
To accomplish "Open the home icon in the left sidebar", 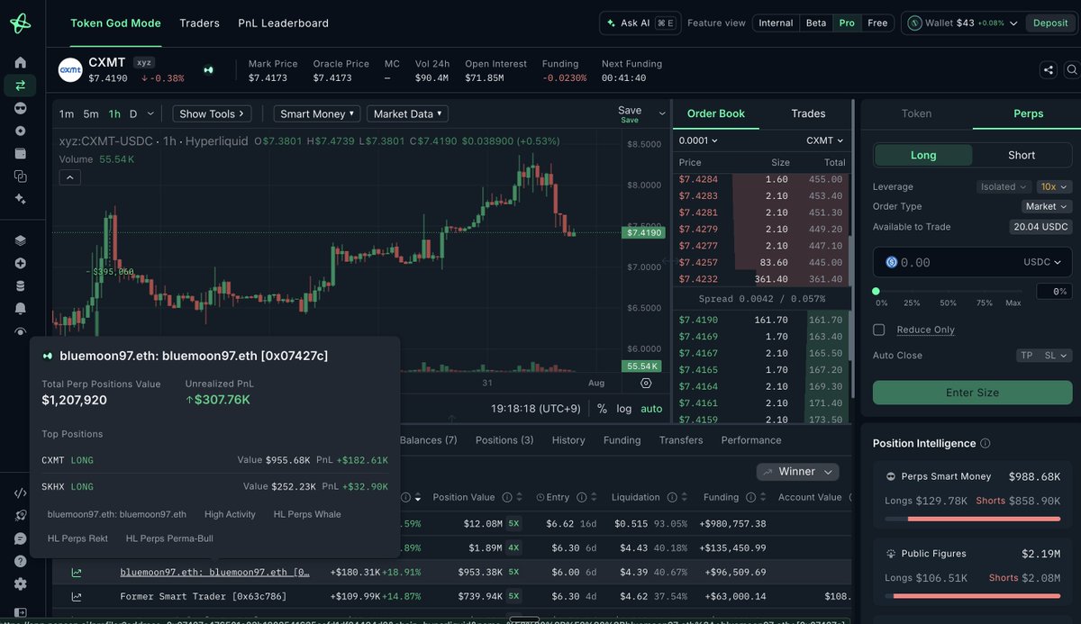I will 20,63.
